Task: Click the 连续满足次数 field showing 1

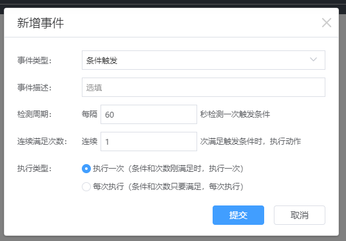Action: [x=149, y=141]
